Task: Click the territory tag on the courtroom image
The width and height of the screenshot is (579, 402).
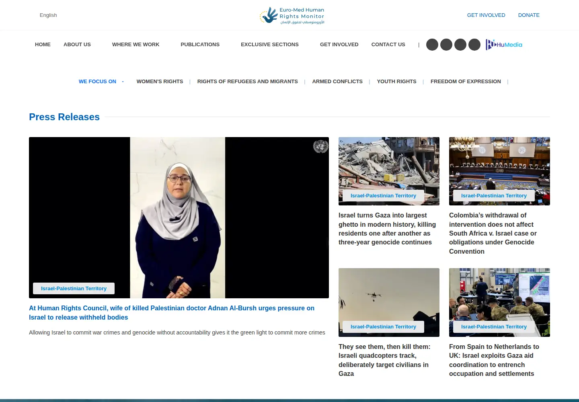Action: point(494,196)
